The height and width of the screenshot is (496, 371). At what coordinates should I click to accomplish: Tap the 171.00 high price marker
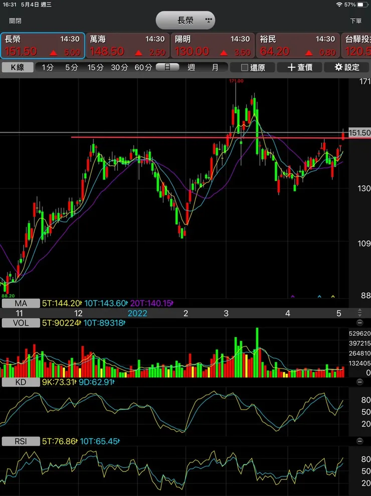[236, 81]
